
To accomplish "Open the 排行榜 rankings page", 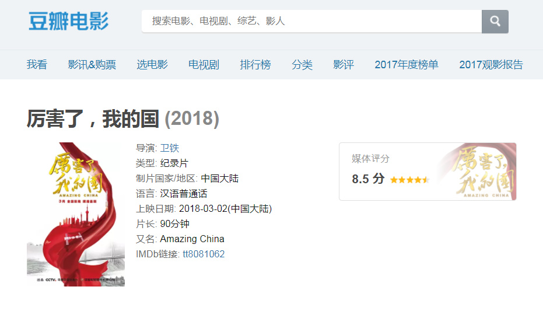I will tap(255, 64).
